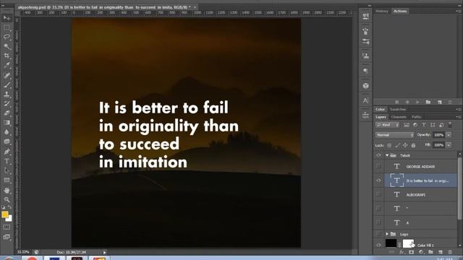Viewport: 463px width, 260px height.
Task: Select the History Brush tool
Action: [x=7, y=103]
